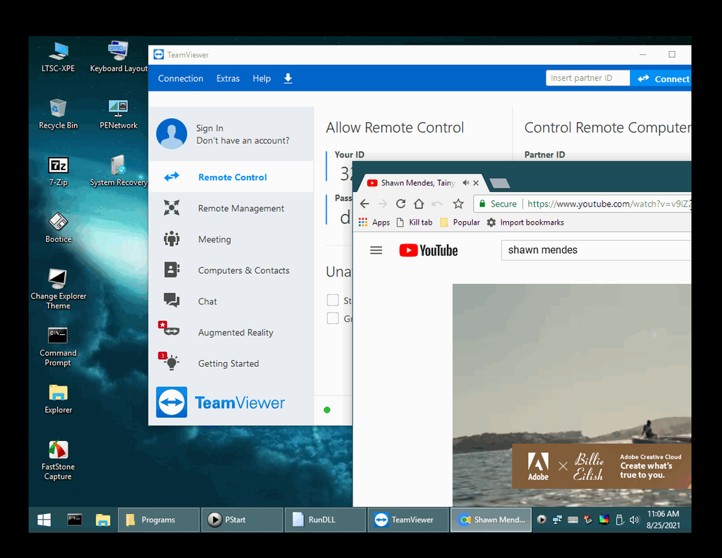Tick the first checkbox under Unattended access
The height and width of the screenshot is (558, 722).
(332, 300)
